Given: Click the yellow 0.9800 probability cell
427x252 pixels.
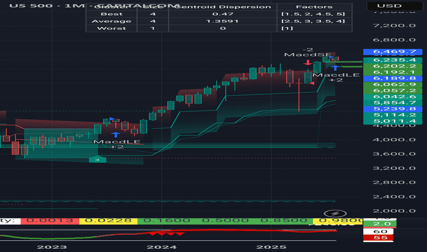Looking at the screenshot, I should click(338, 221).
